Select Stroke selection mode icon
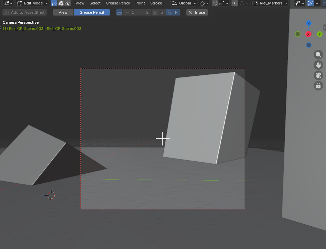Screen dimensions: 326x249 [x=61, y=3]
